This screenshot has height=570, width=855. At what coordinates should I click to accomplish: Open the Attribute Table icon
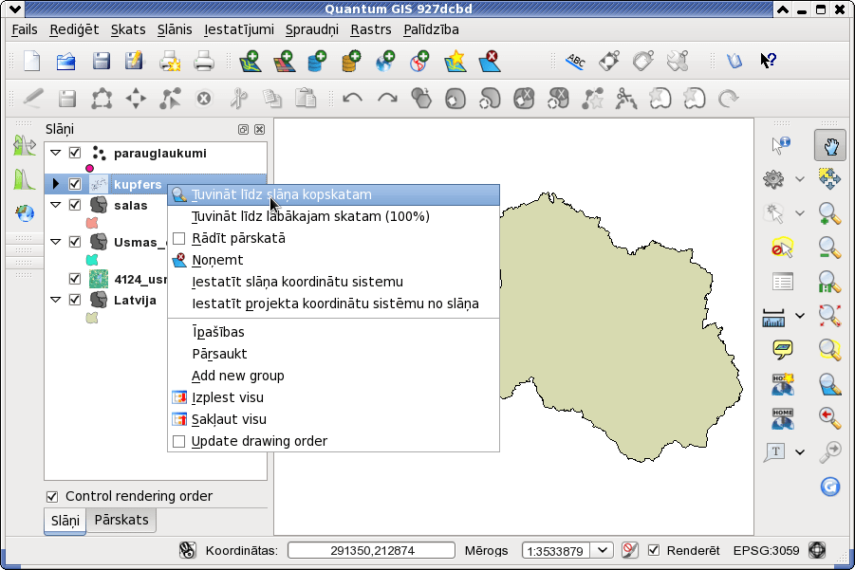click(783, 282)
